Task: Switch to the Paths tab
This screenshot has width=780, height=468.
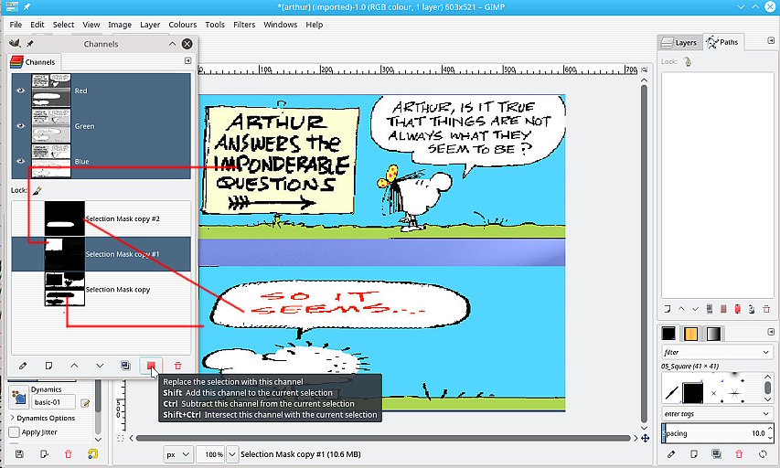Action: pos(722,42)
